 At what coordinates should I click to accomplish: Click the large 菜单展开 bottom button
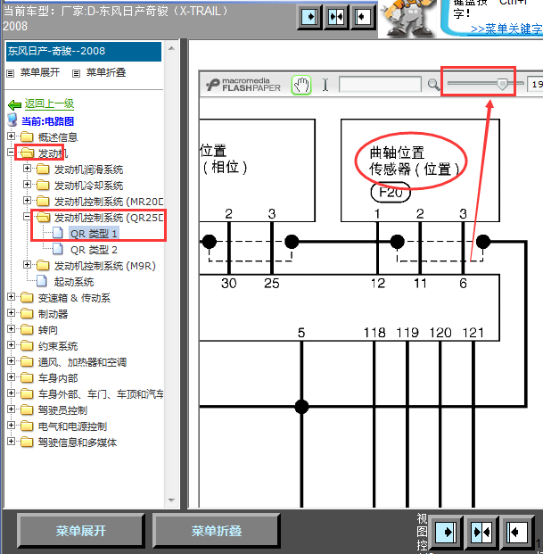point(81,531)
